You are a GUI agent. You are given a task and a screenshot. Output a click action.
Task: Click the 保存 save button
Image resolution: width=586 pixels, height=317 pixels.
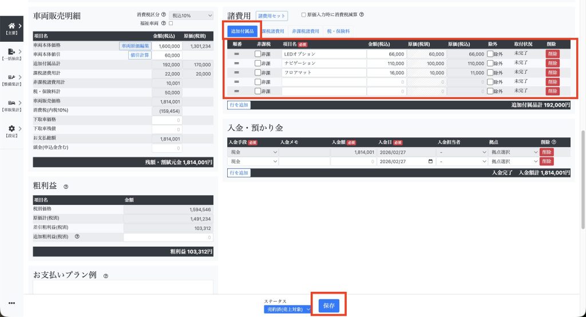[x=329, y=306]
